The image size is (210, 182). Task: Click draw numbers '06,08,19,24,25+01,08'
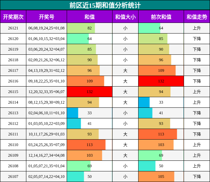(x=47, y=28)
